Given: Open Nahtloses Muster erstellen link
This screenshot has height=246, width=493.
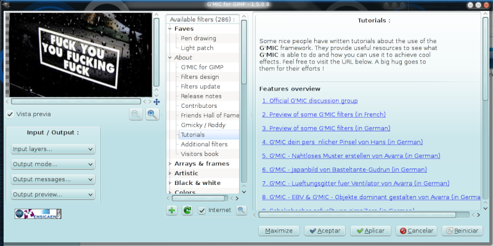Looking at the screenshot, I should 351,156.
